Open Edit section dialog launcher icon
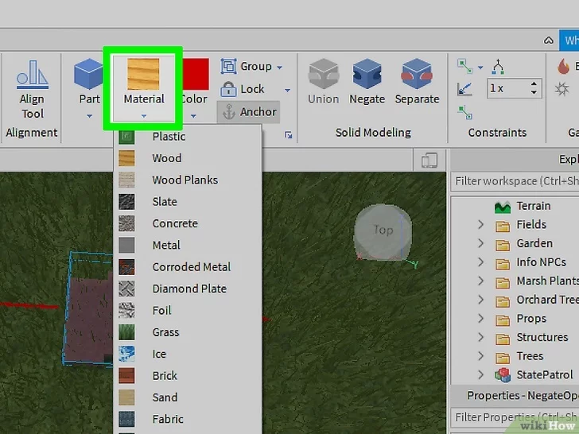Viewport: 579px width, 434px height. click(x=289, y=135)
